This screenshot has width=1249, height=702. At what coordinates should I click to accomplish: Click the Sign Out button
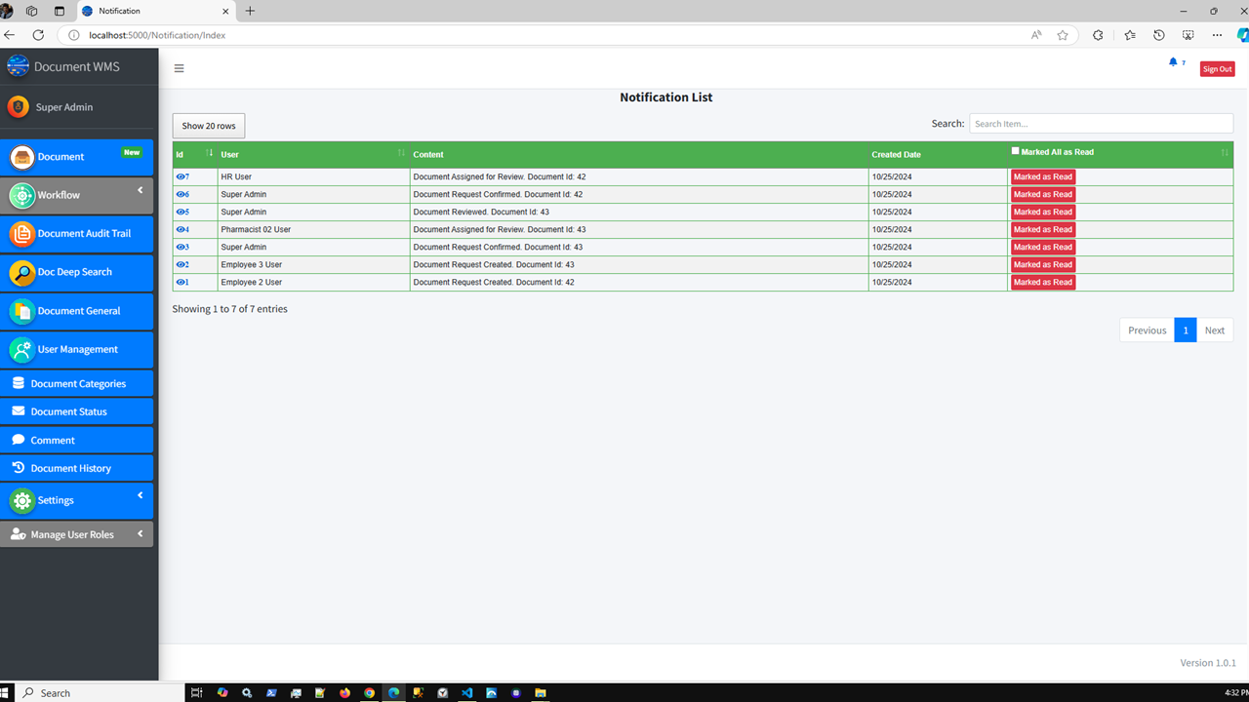click(1217, 68)
